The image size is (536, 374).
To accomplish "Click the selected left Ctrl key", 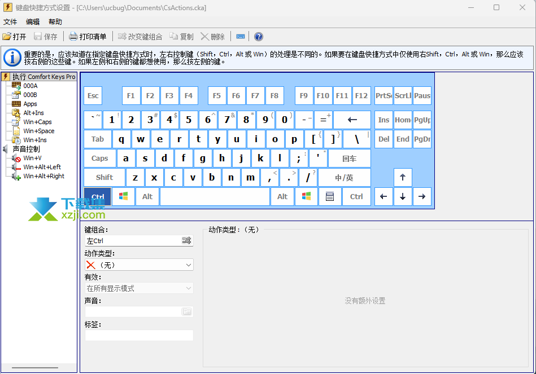I will 98,197.
